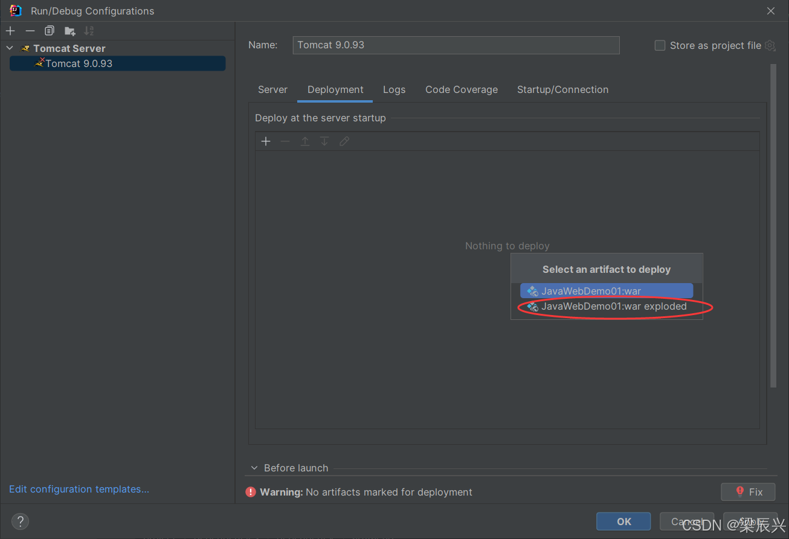Choose JavaWebDemo01:war artifact
This screenshot has height=539, width=789.
[x=607, y=291]
